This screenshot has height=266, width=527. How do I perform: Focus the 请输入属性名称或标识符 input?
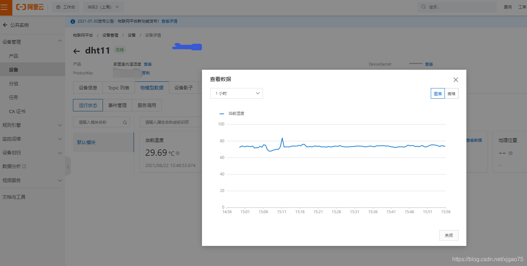(x=171, y=122)
